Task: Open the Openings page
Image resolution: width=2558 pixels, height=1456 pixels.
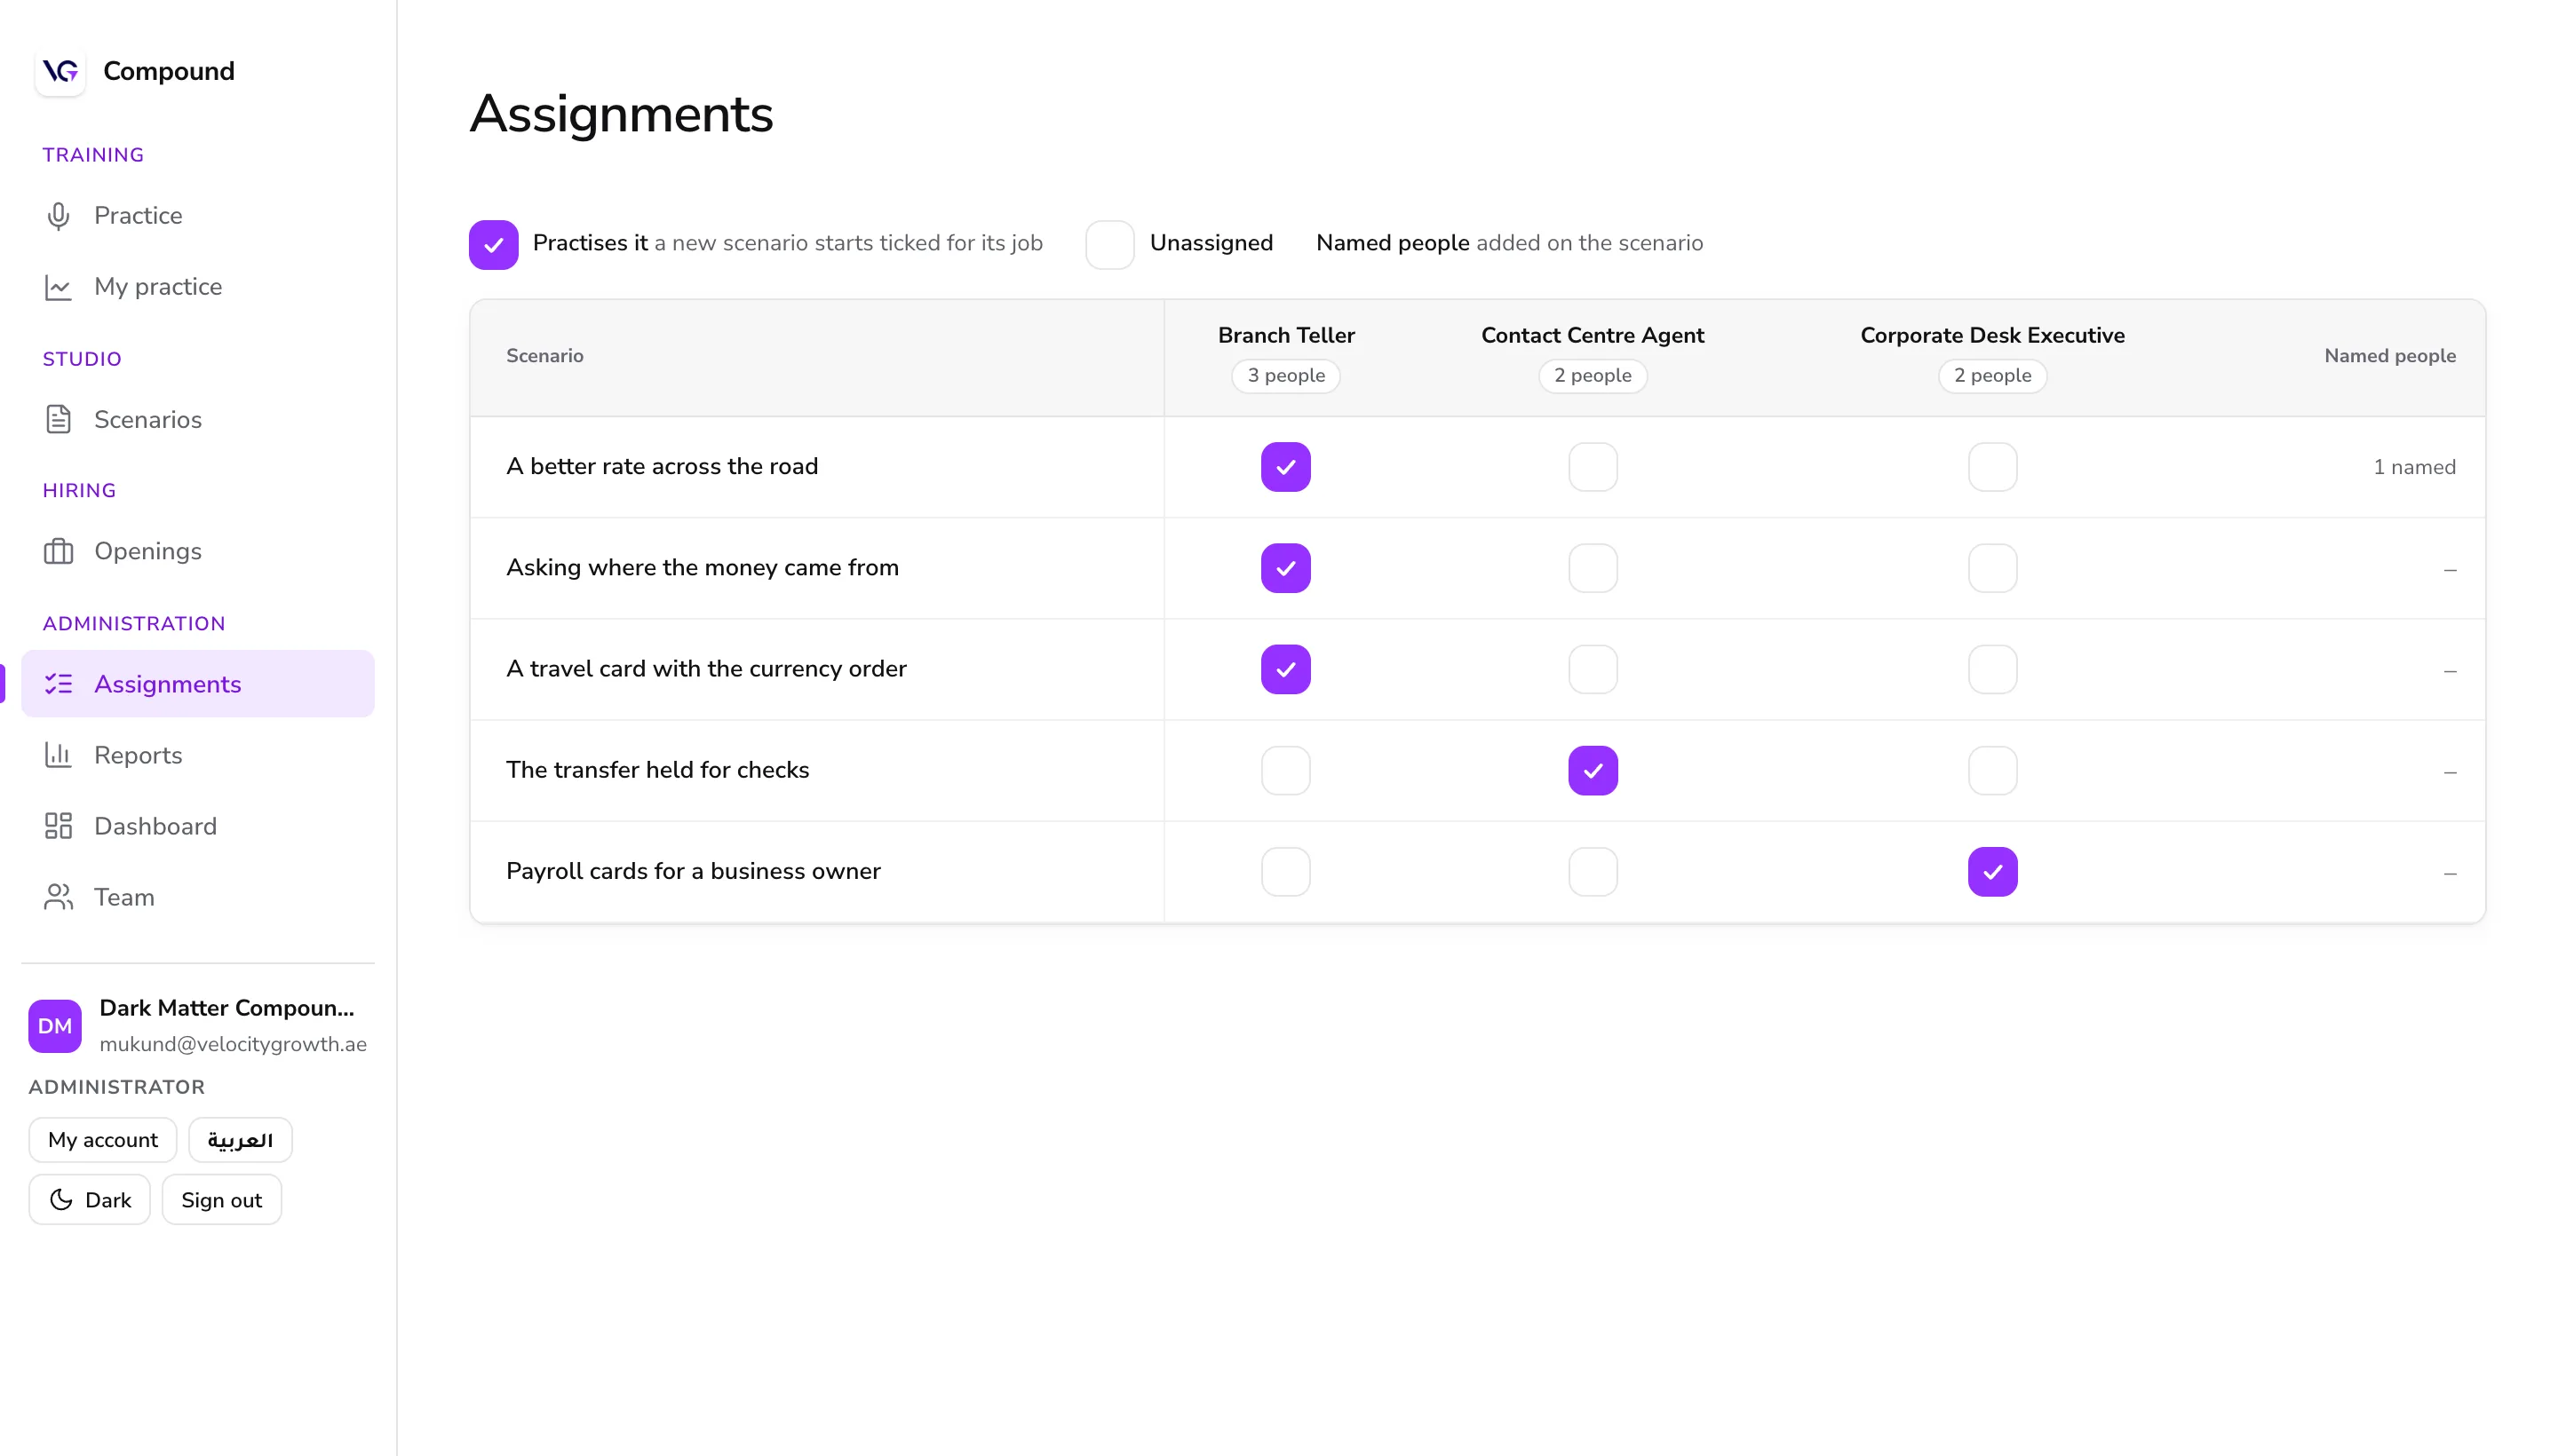Action: (198, 551)
